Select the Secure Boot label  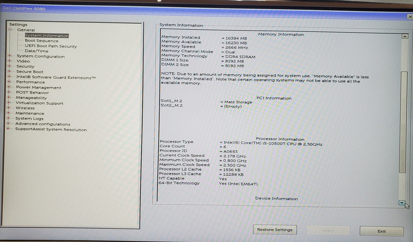[29, 72]
